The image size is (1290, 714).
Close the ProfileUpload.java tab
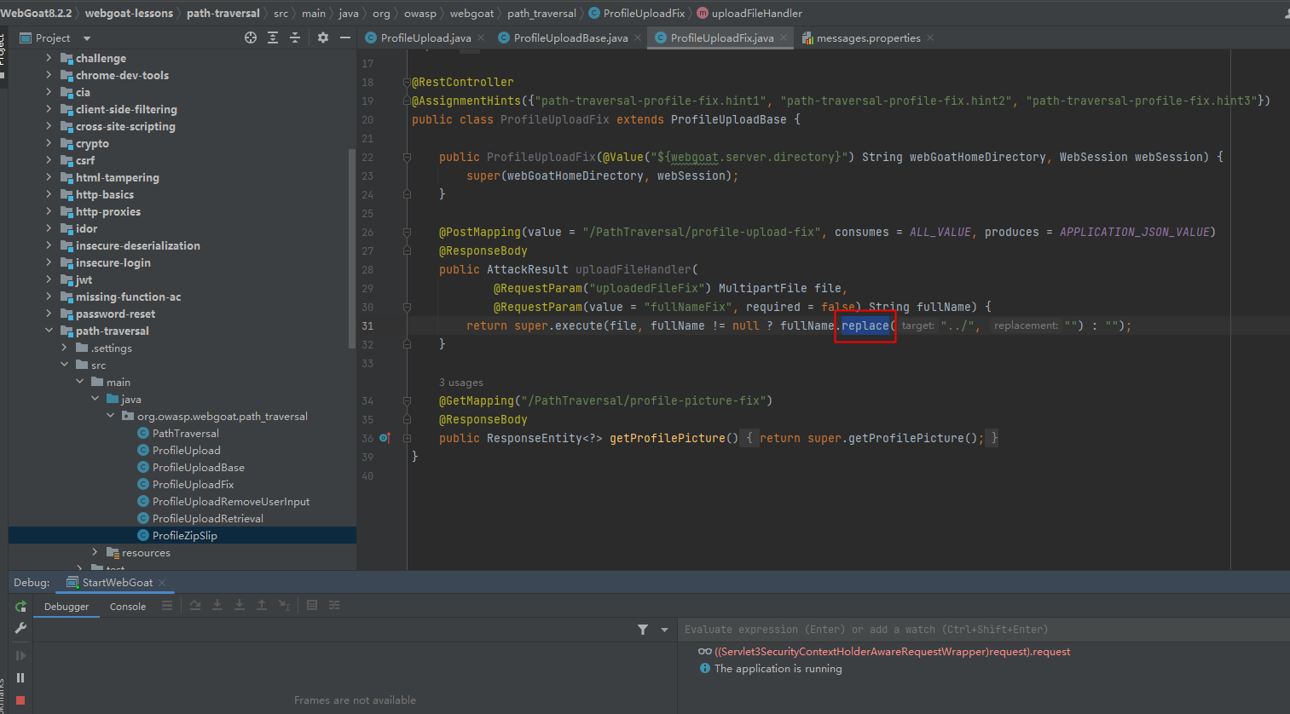[481, 37]
